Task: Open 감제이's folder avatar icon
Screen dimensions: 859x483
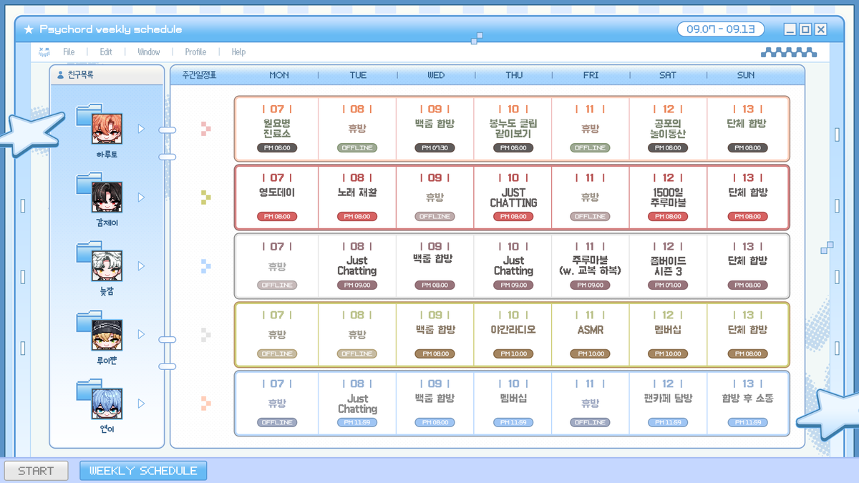Action: coord(100,193)
